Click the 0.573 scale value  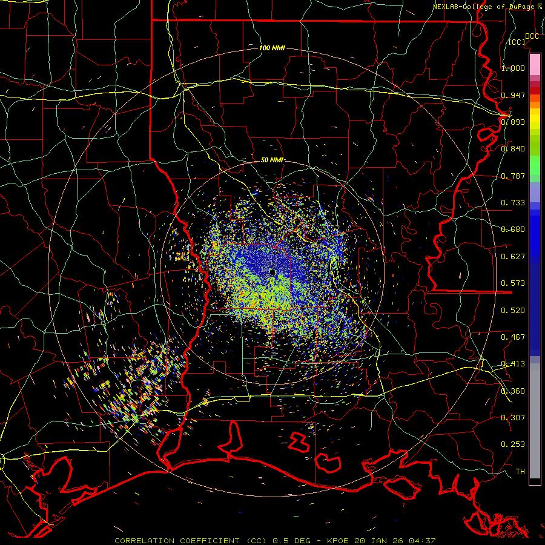click(x=514, y=283)
